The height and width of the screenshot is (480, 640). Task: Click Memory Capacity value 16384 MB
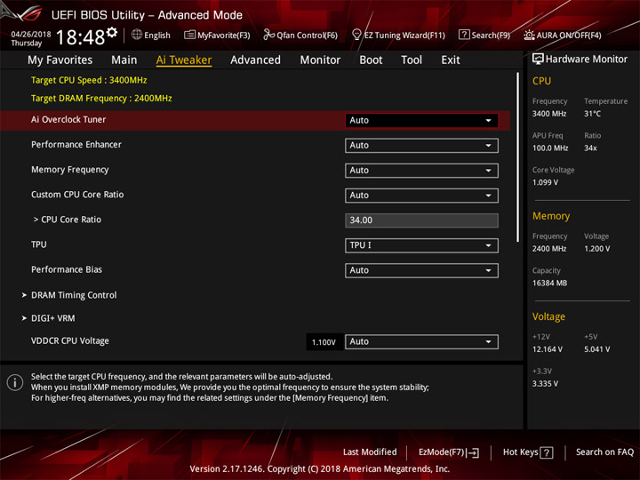tap(549, 283)
